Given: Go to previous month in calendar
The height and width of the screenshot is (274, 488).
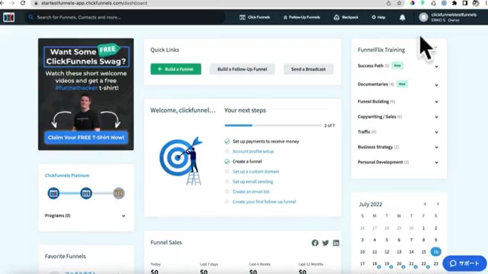Looking at the screenshot, I should point(425,204).
